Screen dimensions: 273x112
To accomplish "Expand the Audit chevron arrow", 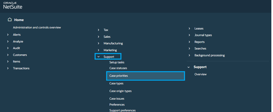I will (8, 48).
